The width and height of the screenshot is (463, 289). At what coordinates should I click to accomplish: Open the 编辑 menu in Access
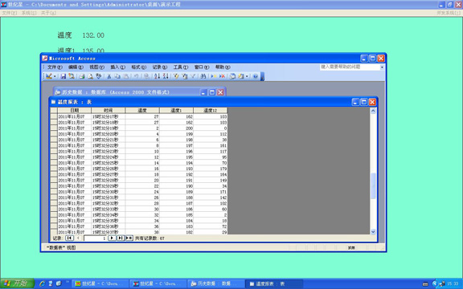[76, 67]
